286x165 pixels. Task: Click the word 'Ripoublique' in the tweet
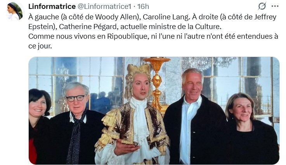(x=127, y=36)
